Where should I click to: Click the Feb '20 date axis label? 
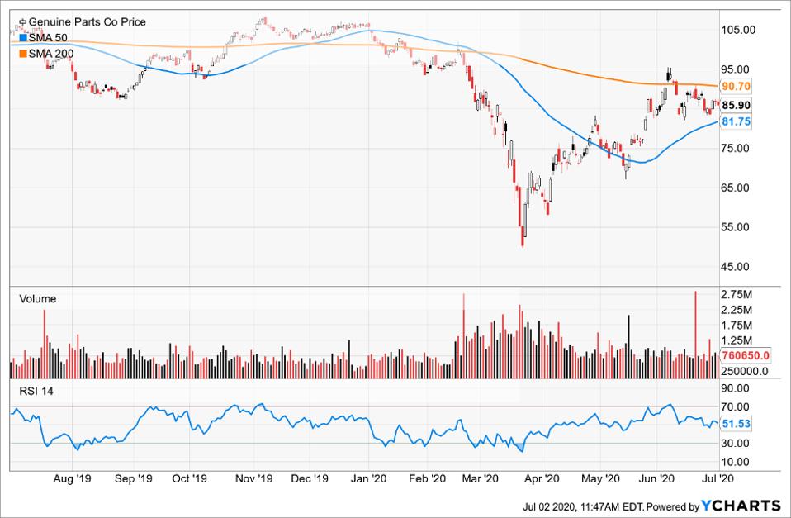[427, 478]
